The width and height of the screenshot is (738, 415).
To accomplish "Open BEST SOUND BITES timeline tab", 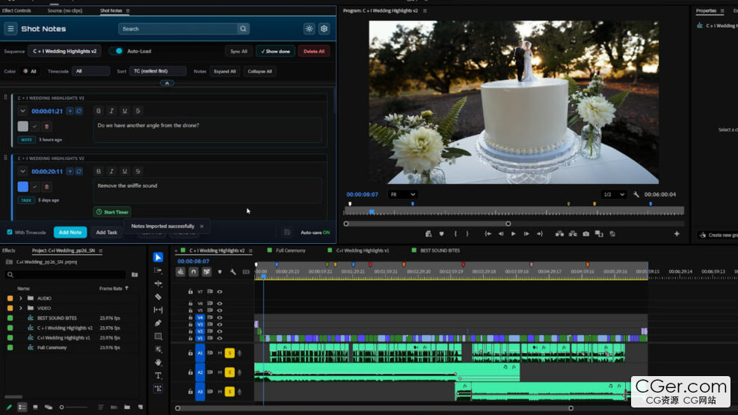I will coord(440,250).
